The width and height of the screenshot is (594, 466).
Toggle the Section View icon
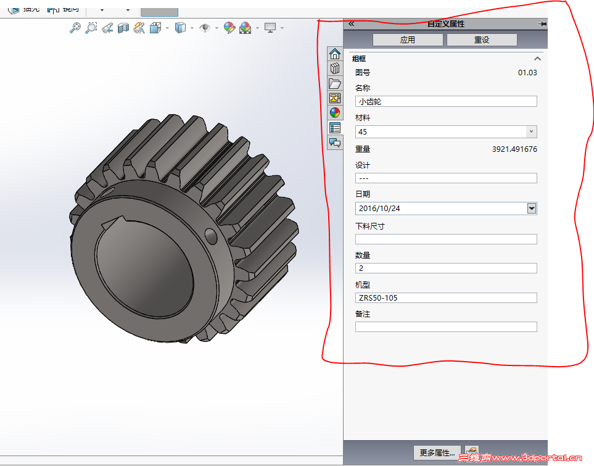point(123,28)
